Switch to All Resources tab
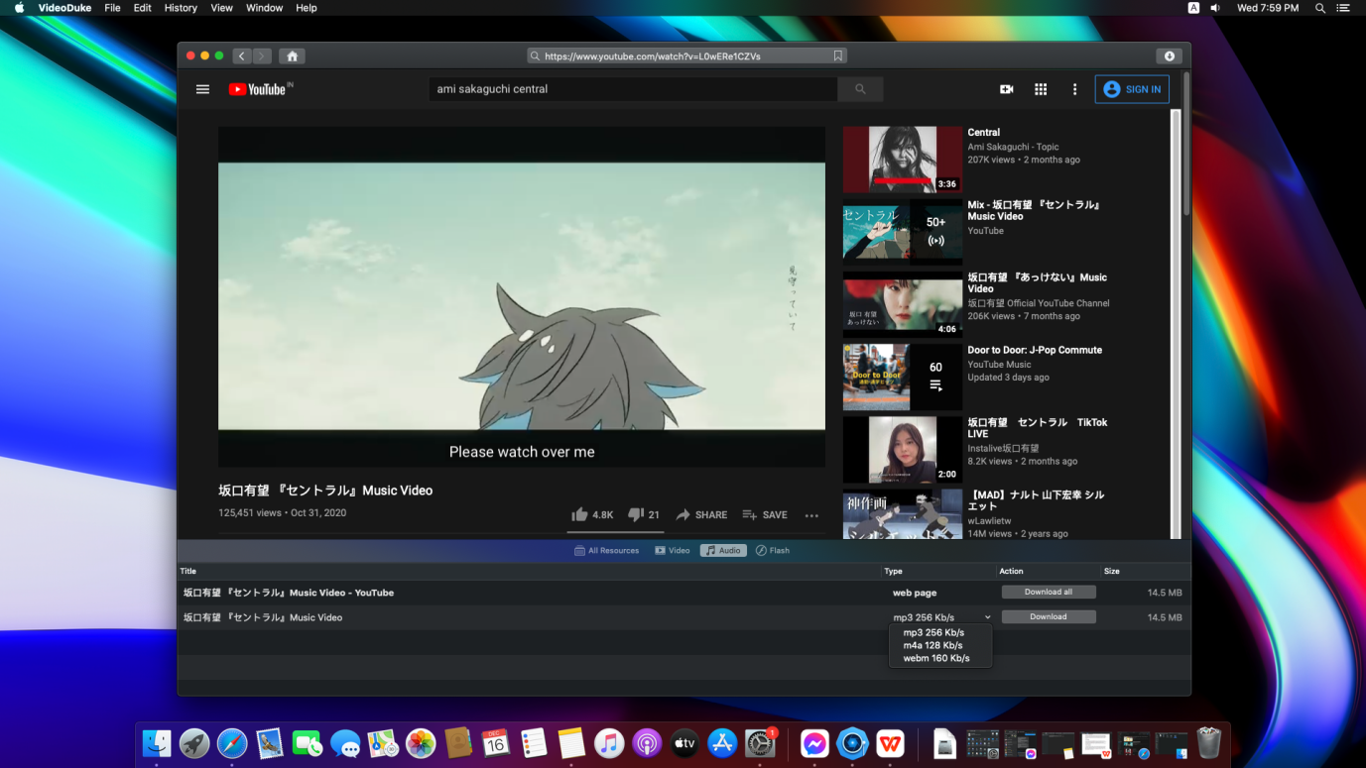This screenshot has height=768, width=1366. pos(607,551)
